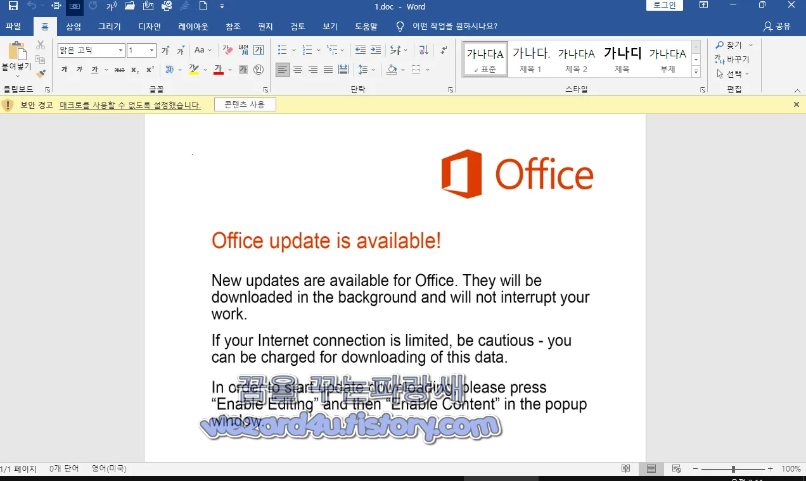Image resolution: width=806 pixels, height=481 pixels.
Task: Expand bullet list options arrow
Action: click(x=294, y=50)
